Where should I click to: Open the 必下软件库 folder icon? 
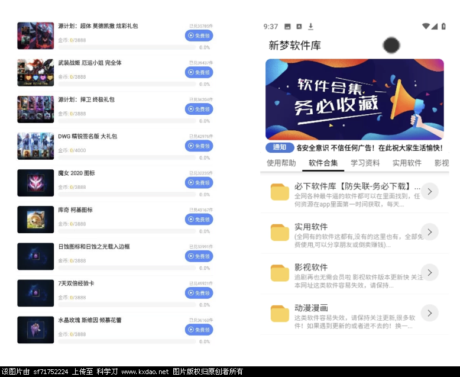tap(280, 192)
